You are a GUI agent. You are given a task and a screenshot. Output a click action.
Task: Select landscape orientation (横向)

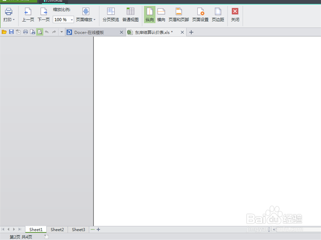(161, 14)
